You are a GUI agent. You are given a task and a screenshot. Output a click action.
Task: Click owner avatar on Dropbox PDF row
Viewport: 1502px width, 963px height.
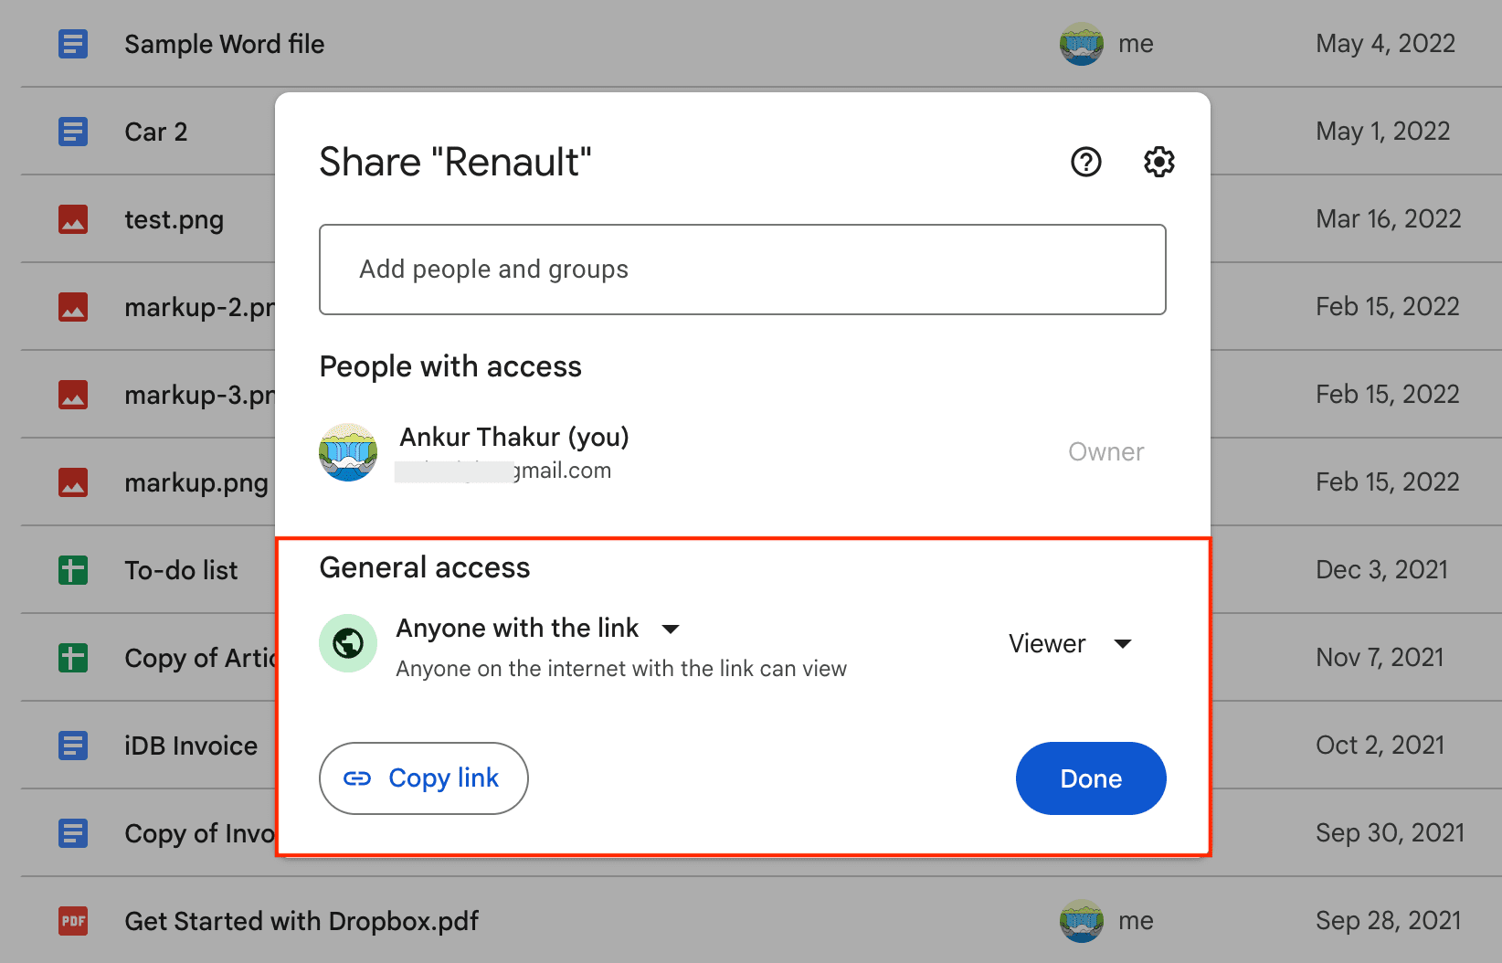[1082, 921]
